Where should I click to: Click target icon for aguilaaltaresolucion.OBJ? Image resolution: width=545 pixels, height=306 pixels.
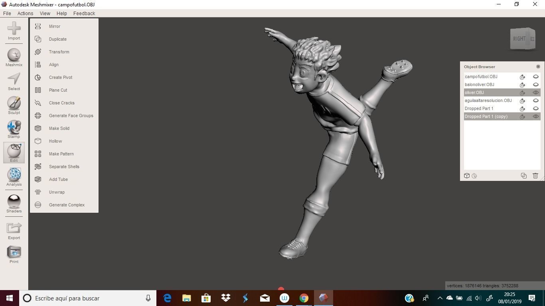click(x=522, y=101)
